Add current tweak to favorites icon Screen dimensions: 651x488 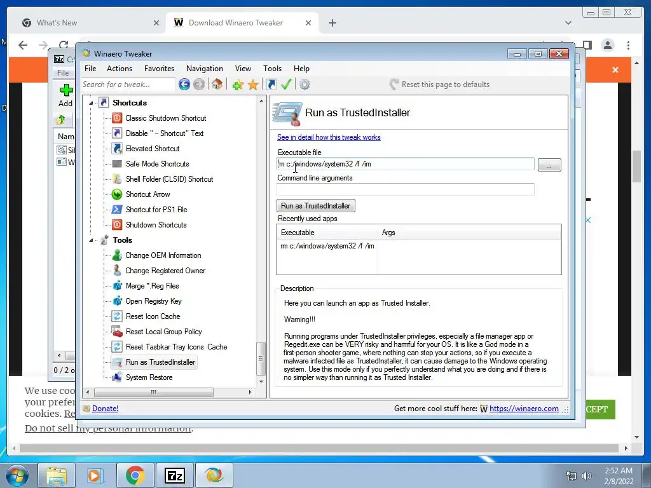click(x=238, y=85)
